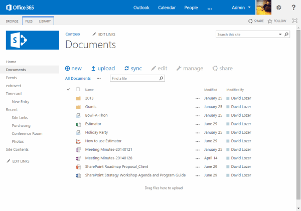The image size is (301, 211).
Task: Open Calendar from the top navigation
Action: tap(167, 8)
